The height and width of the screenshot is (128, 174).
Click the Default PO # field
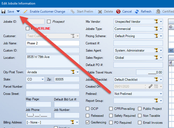(x=138, y=65)
